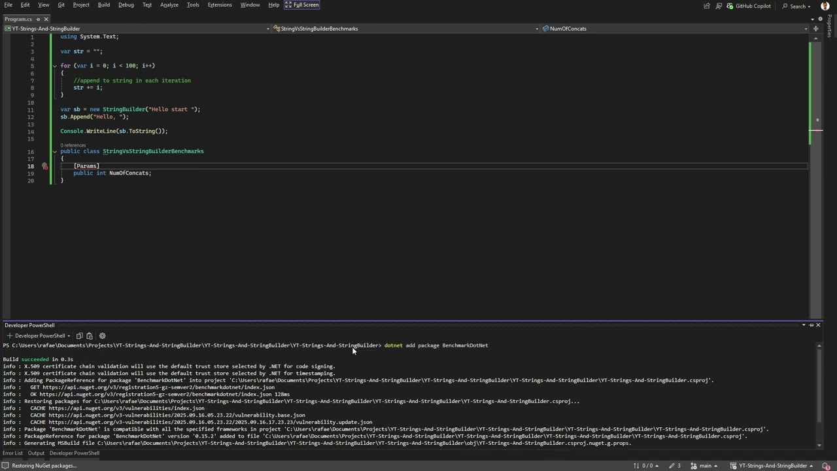The image size is (837, 471).
Task: Click the terminal panel vertical scrollbar
Action: point(820,395)
